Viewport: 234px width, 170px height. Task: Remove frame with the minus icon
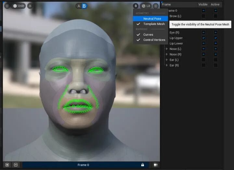point(16,165)
